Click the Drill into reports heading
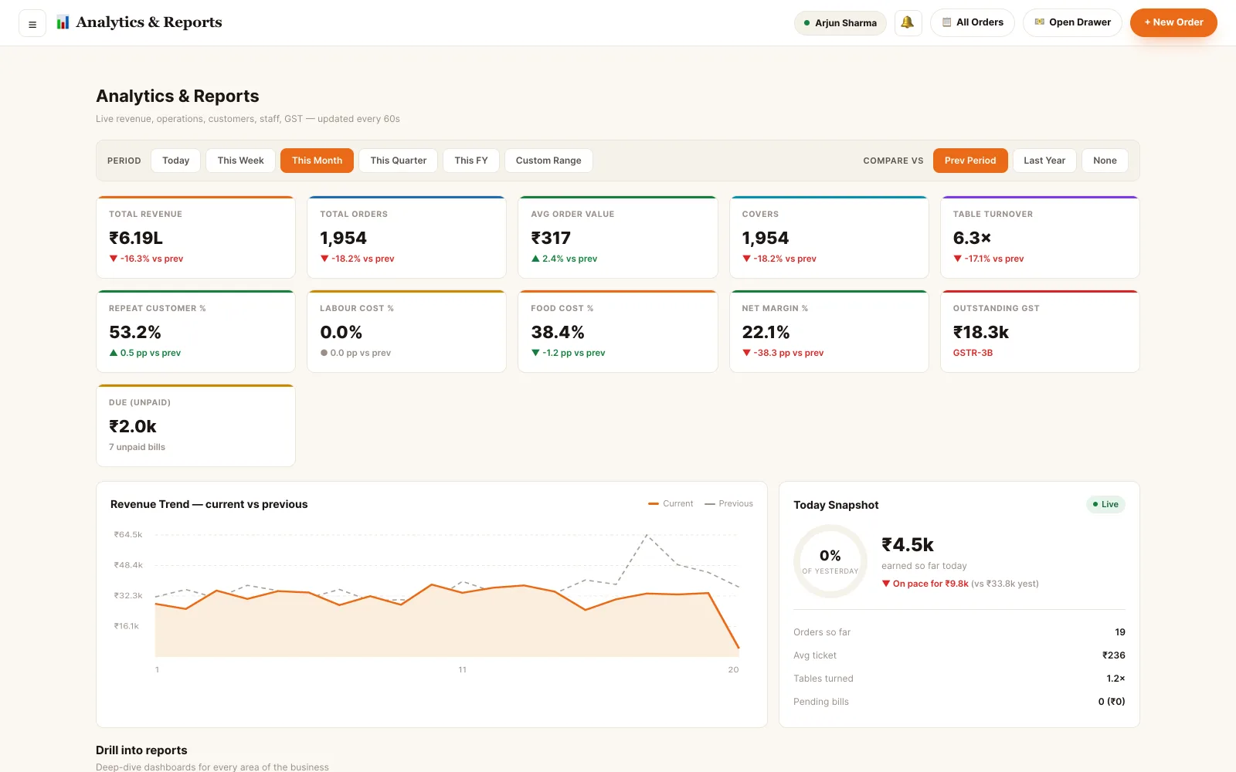This screenshot has height=772, width=1236. click(141, 750)
